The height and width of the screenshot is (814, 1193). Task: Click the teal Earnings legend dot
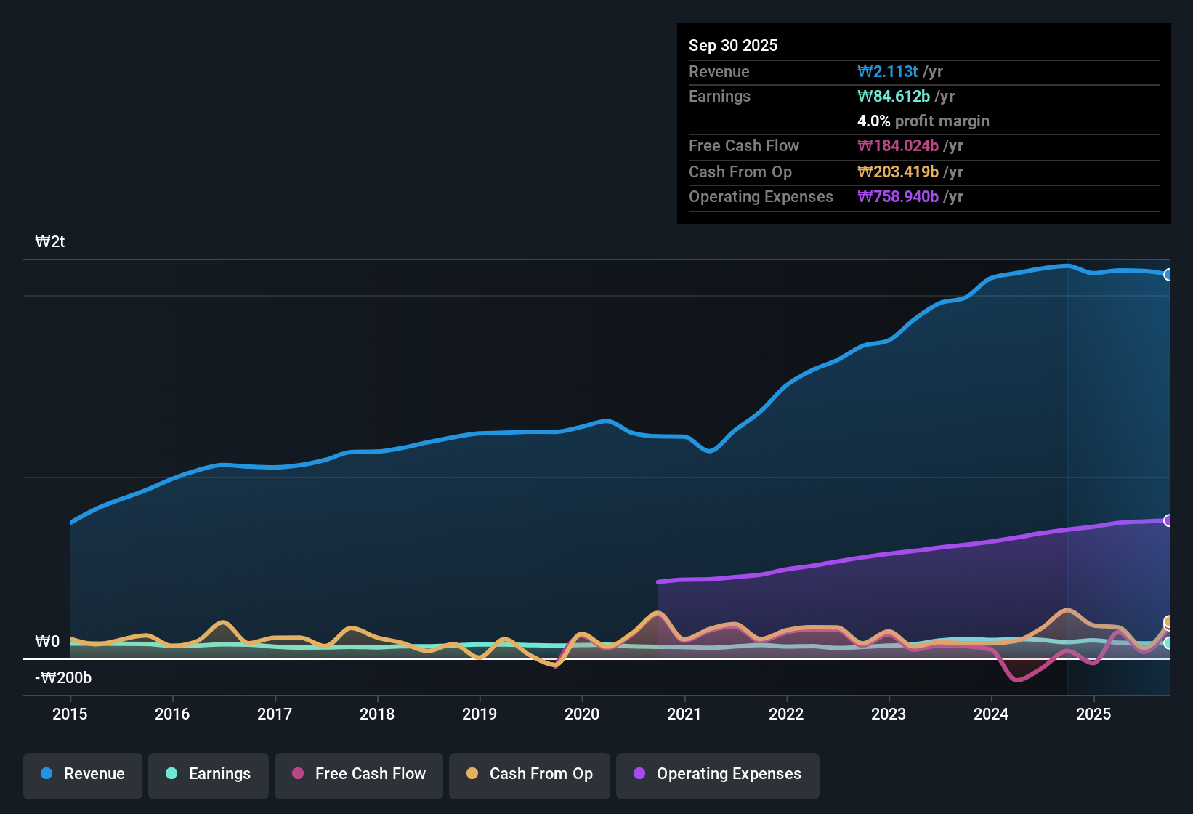pos(171,774)
